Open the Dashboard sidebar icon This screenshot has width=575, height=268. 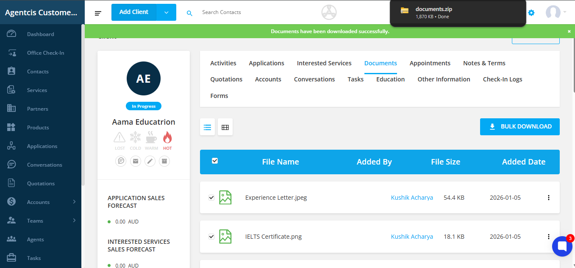(x=11, y=34)
